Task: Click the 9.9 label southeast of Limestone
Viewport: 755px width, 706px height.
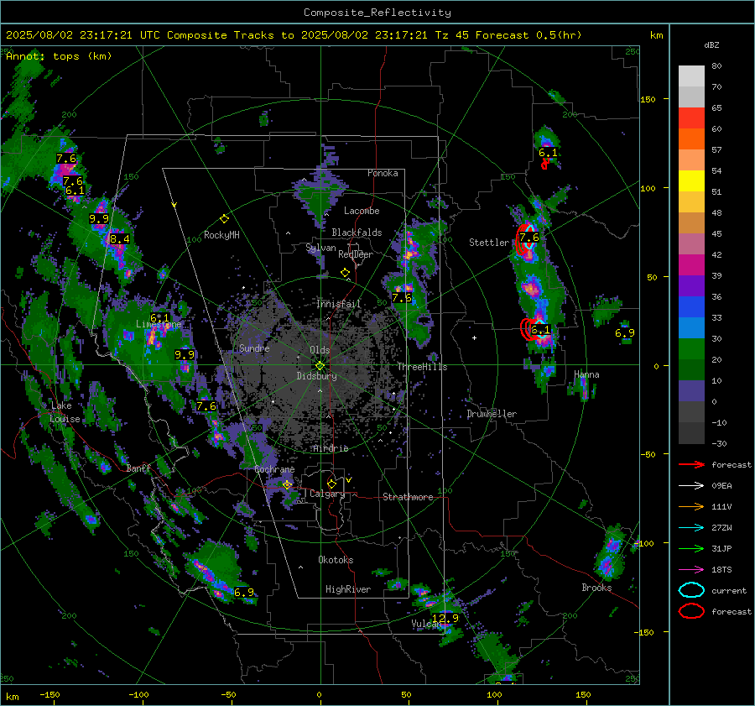Action: [x=185, y=355]
